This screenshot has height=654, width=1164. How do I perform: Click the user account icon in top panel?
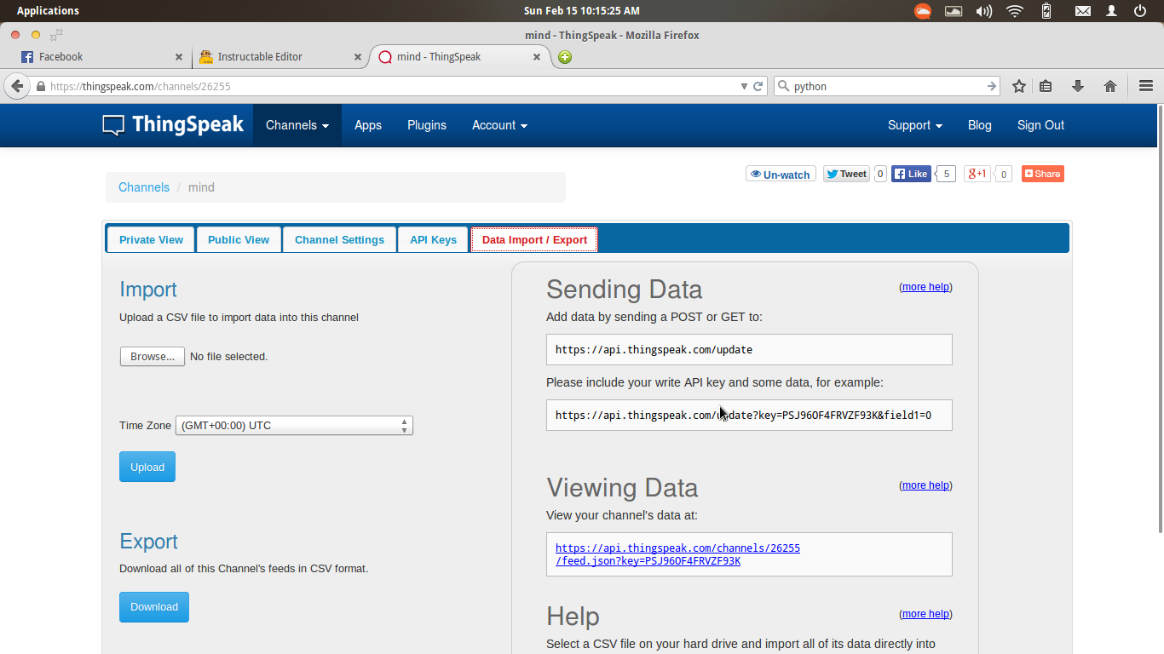(x=1111, y=11)
